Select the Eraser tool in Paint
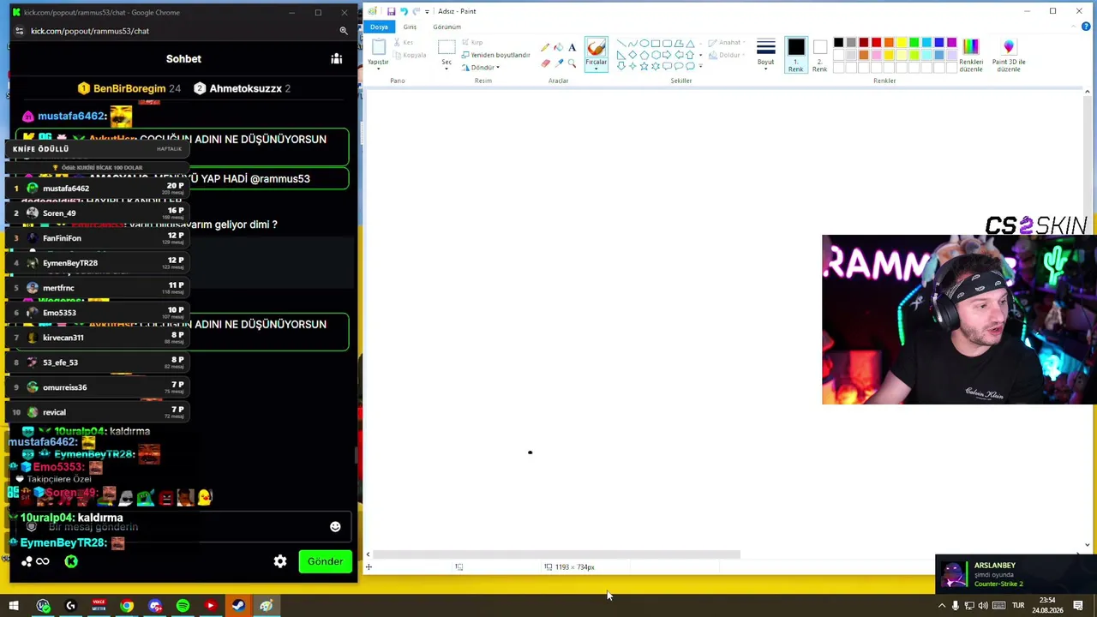1097x617 pixels. point(545,63)
